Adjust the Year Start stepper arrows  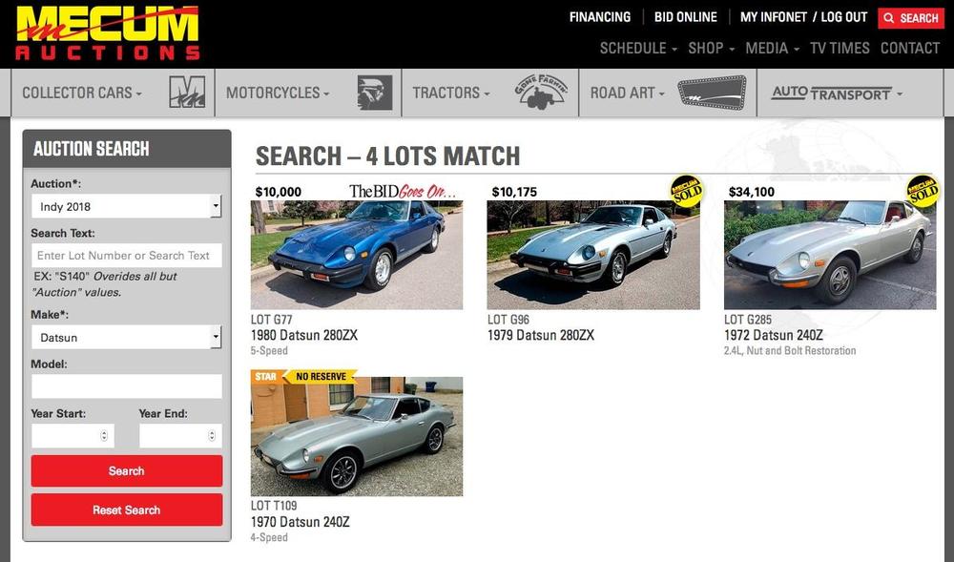104,435
